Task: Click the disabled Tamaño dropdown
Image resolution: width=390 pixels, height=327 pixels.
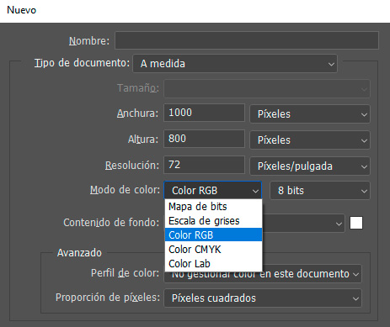Action: pyautogui.click(x=267, y=89)
